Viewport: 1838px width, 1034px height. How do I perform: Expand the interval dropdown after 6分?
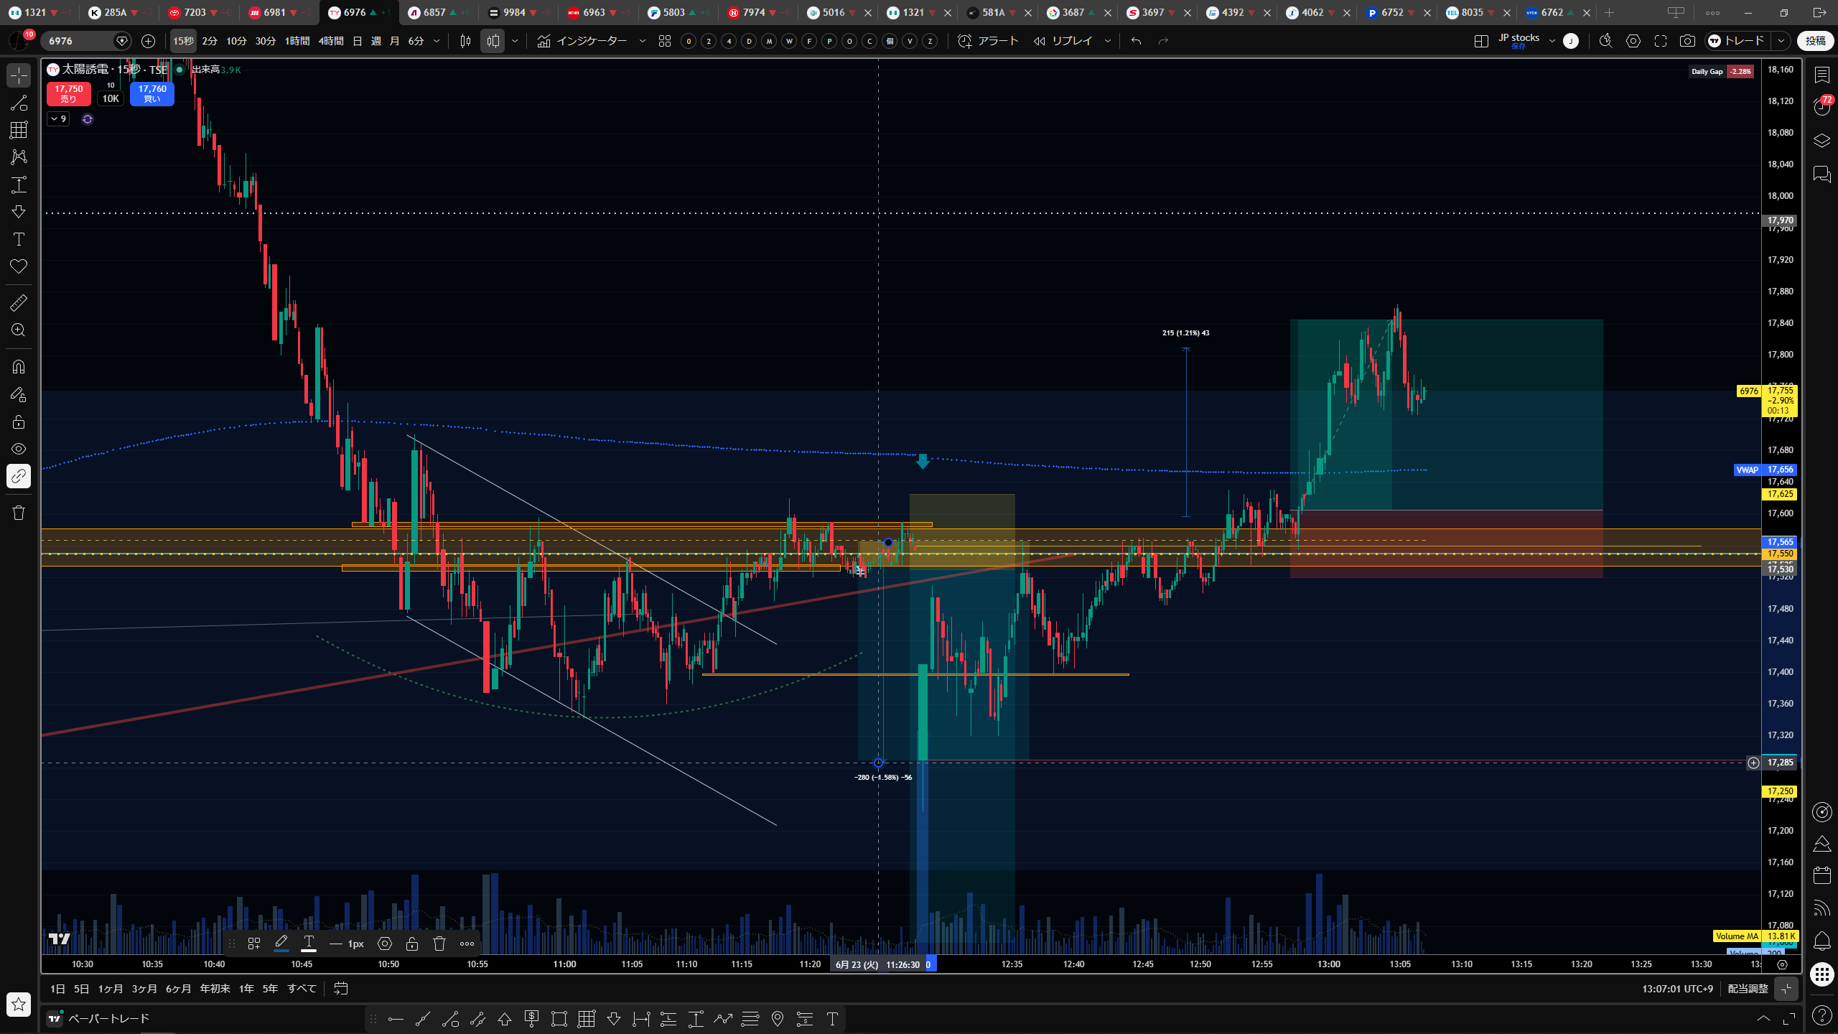[436, 41]
